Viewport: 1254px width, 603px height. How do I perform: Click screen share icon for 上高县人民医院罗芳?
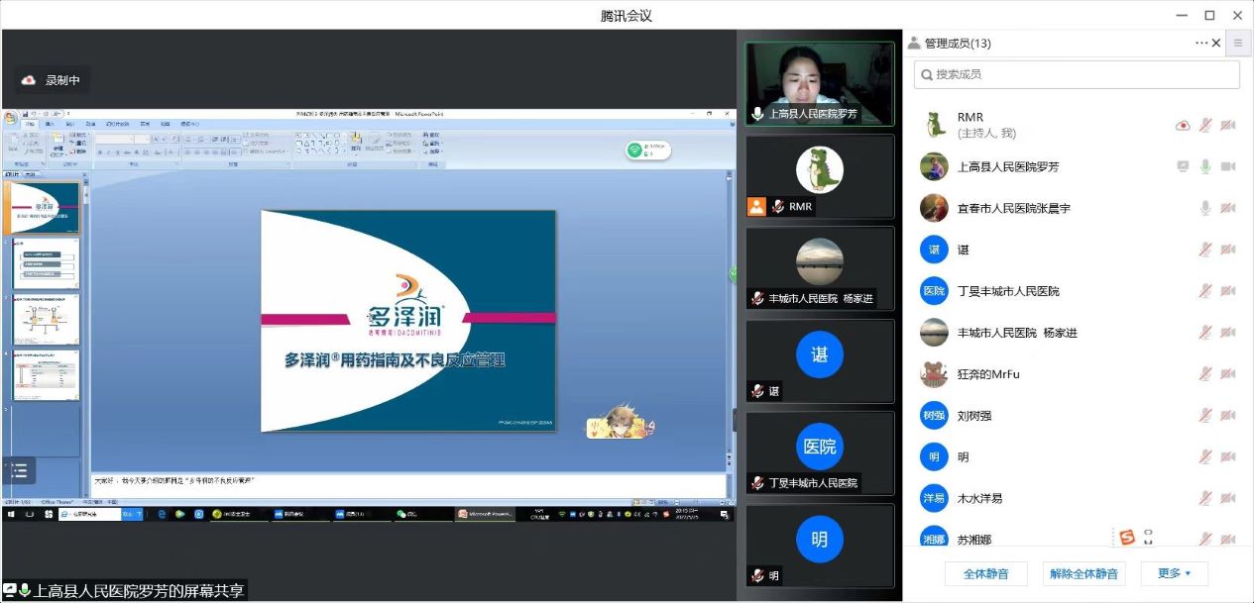tap(1183, 166)
